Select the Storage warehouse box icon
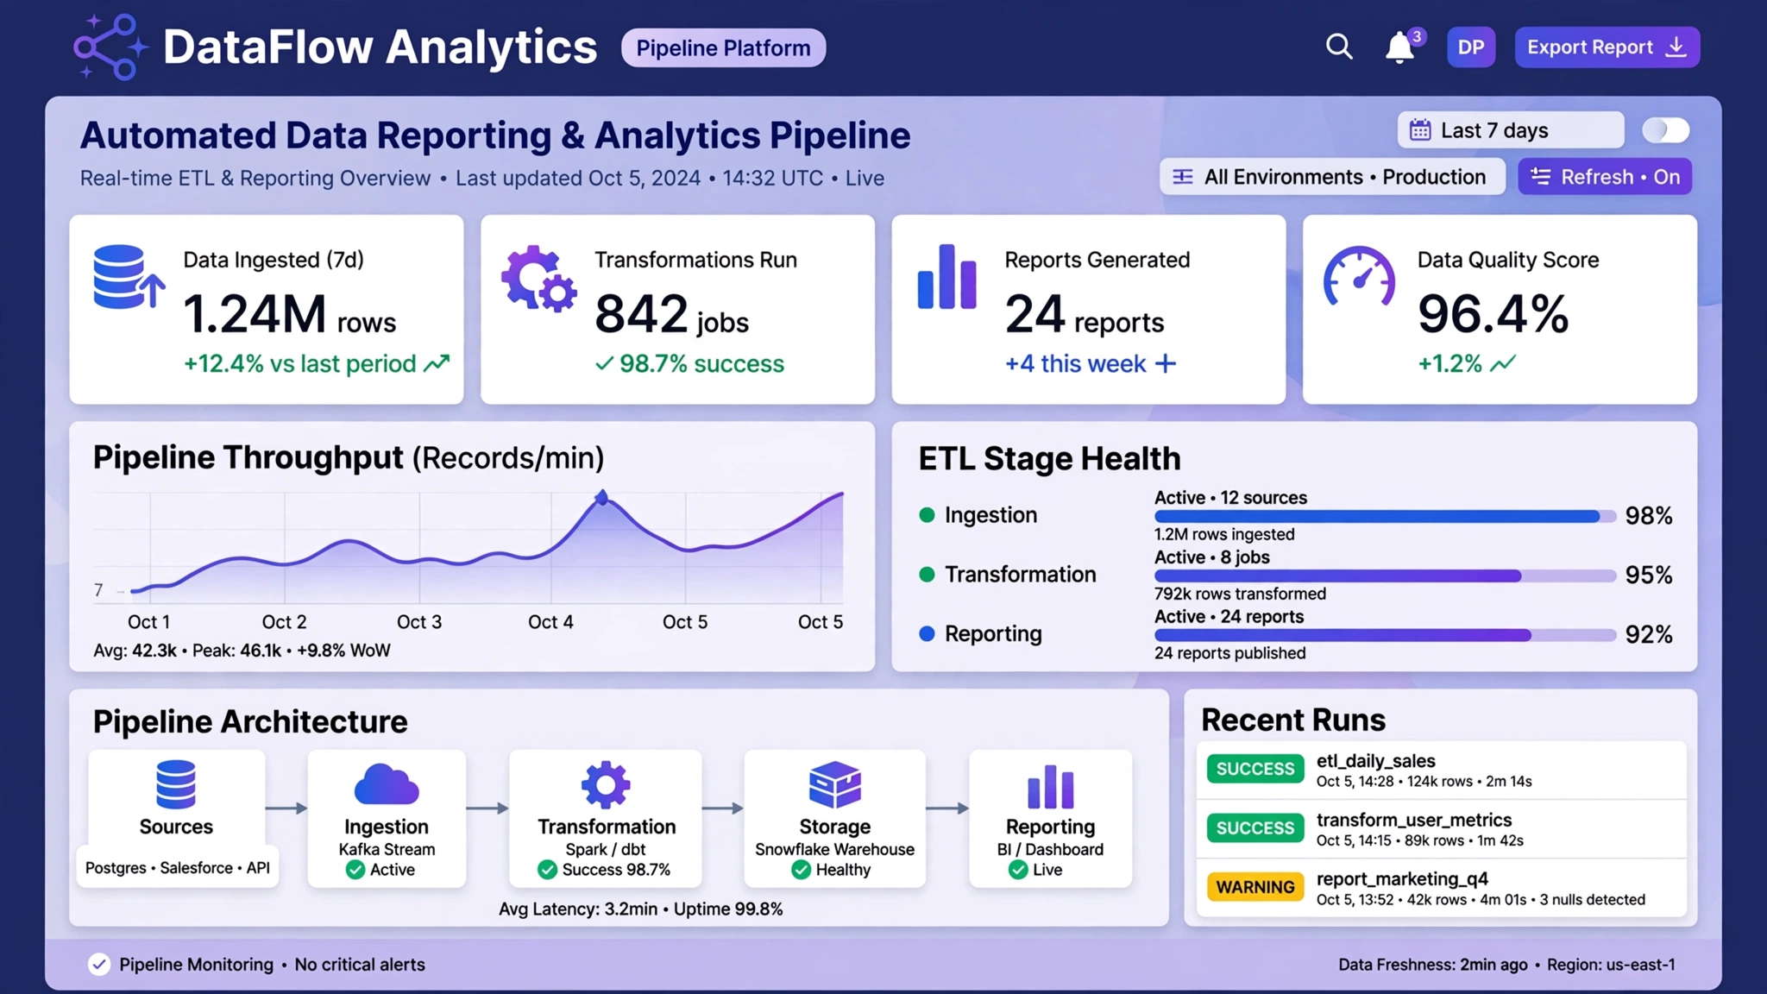The height and width of the screenshot is (994, 1767). click(x=834, y=784)
